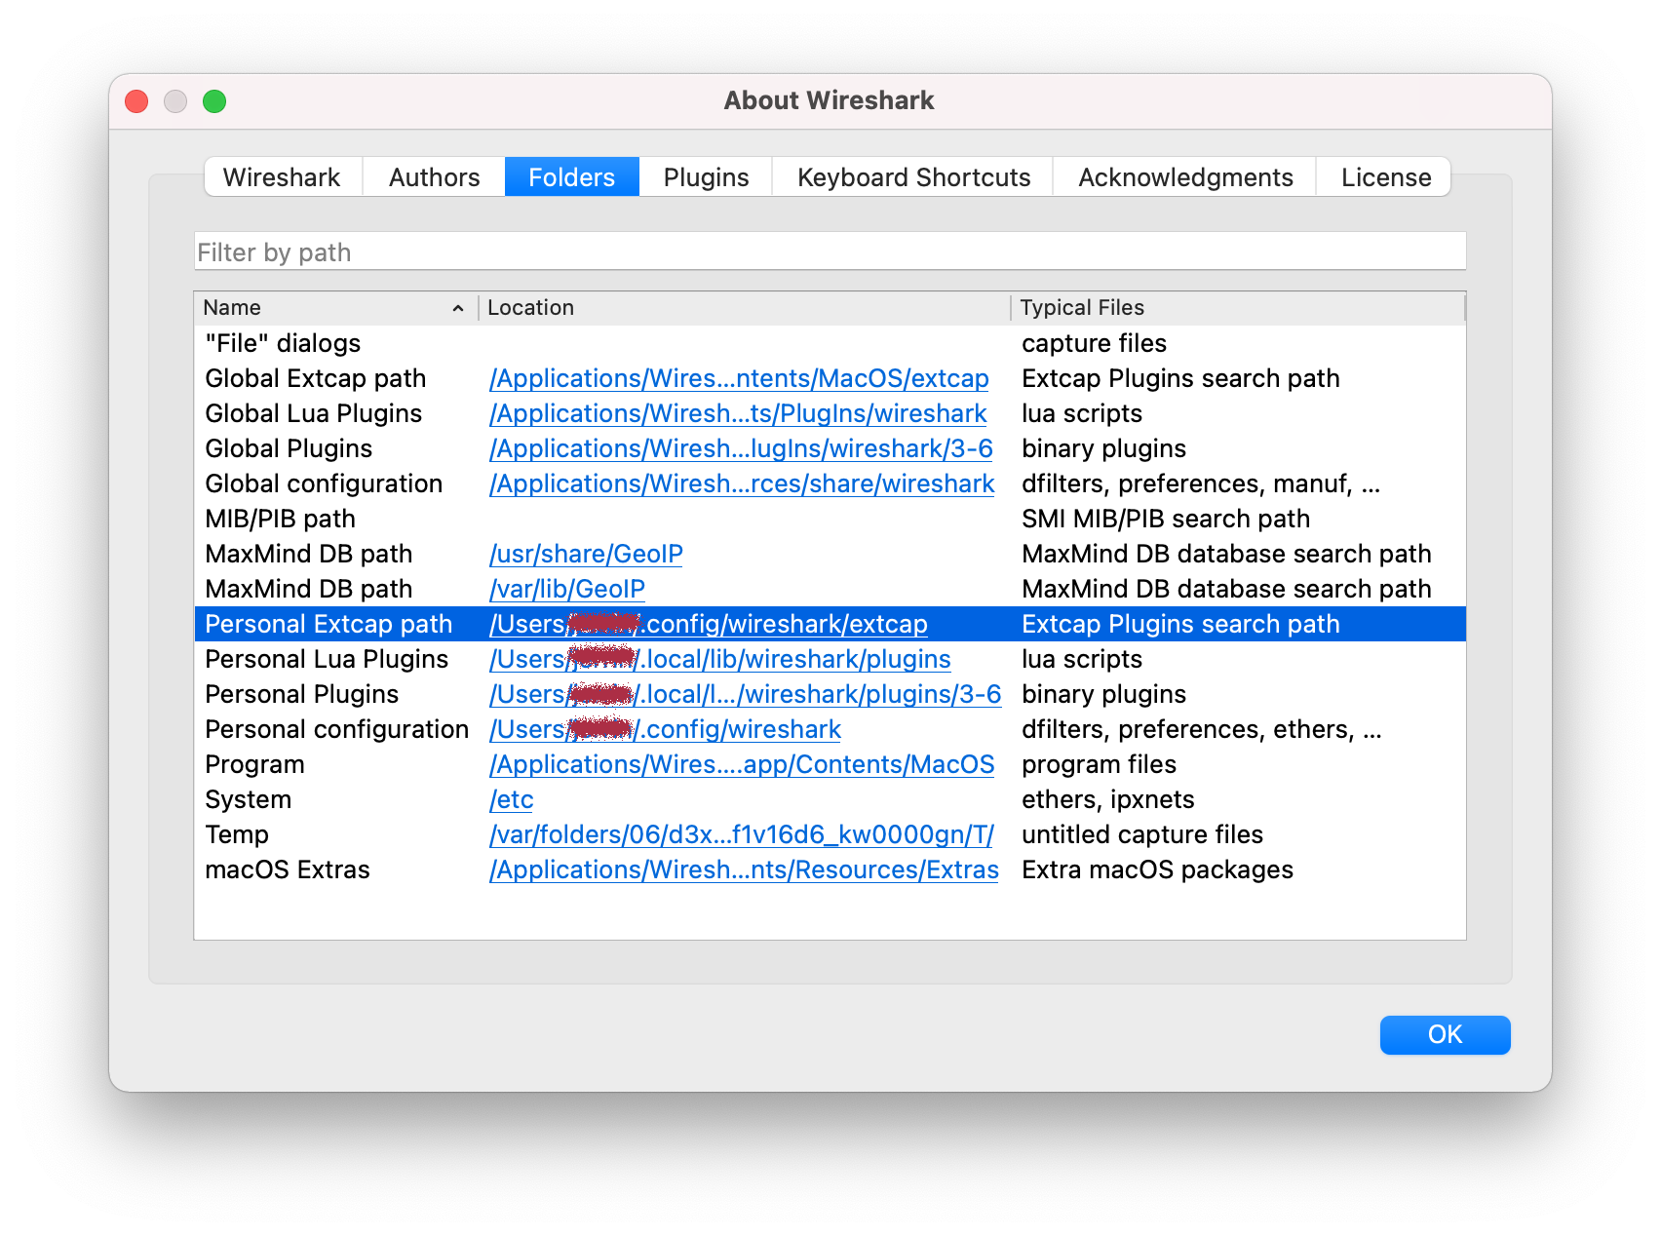This screenshot has width=1661, height=1236.
Task: Open the Global Plugins location link
Action: [741, 448]
